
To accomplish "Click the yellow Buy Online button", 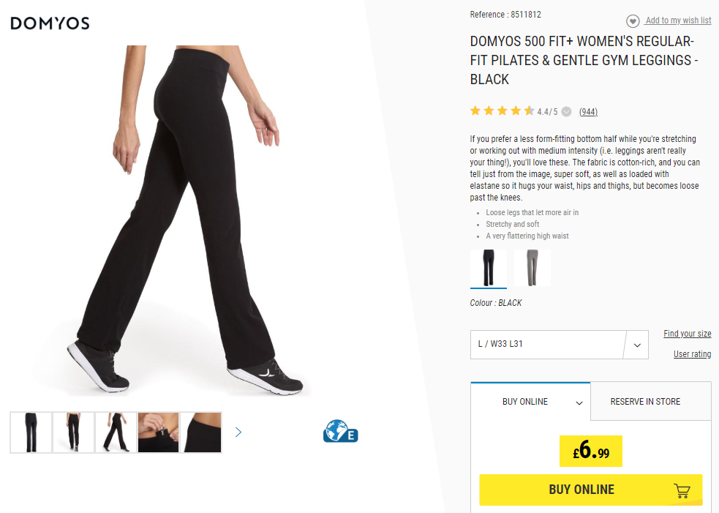I will [590, 490].
